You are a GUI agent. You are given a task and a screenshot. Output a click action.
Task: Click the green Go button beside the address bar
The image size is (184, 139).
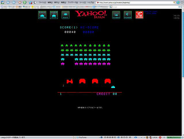(178, 2)
